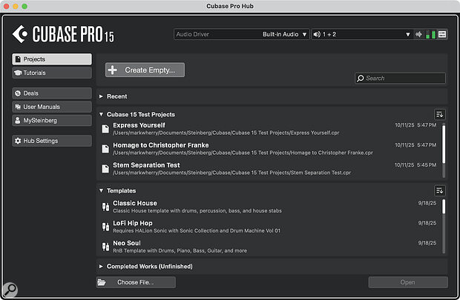Click the template icon of Classic House
460x300 pixels.
click(105, 207)
